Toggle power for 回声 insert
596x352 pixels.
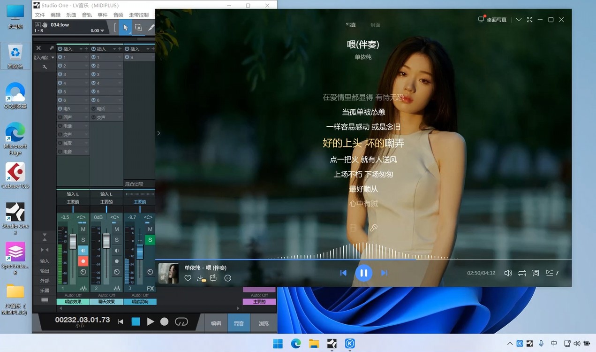(x=60, y=117)
